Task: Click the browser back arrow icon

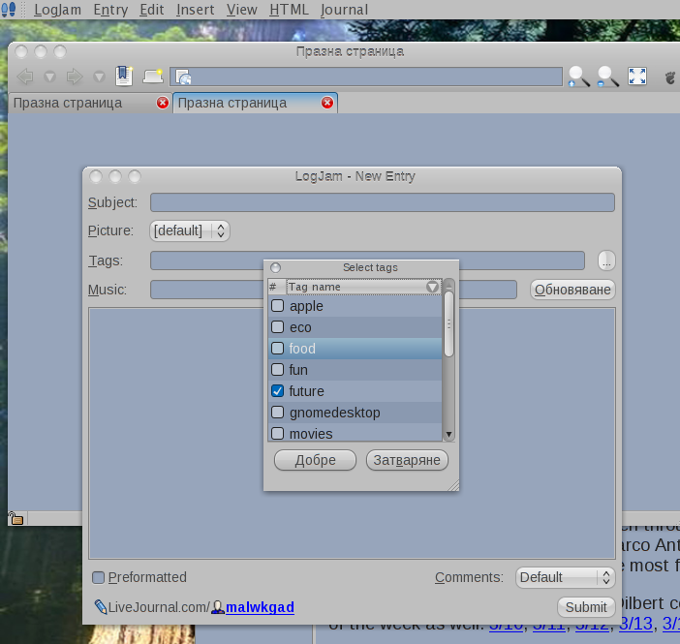Action: pos(25,77)
